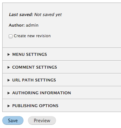Click the admin author name
The image size is (121, 128).
[x=32, y=25]
